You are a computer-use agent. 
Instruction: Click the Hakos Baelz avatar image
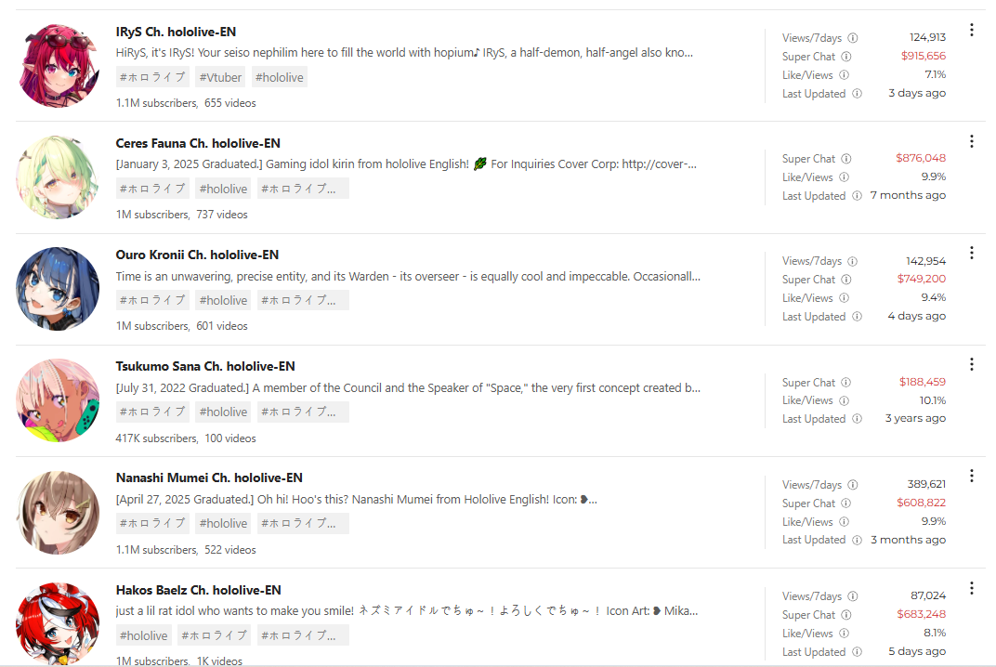(x=58, y=623)
